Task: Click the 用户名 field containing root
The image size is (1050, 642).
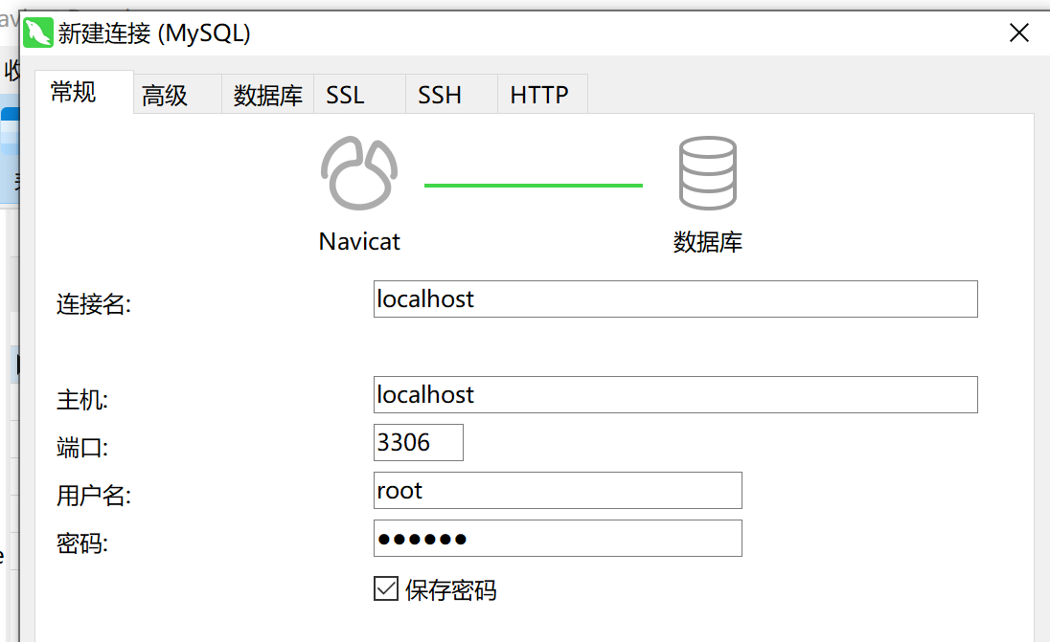Action: pos(557,490)
